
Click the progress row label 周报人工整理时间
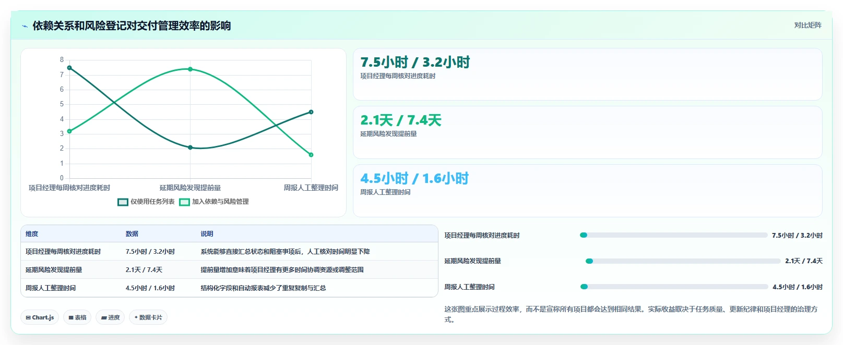pos(469,287)
